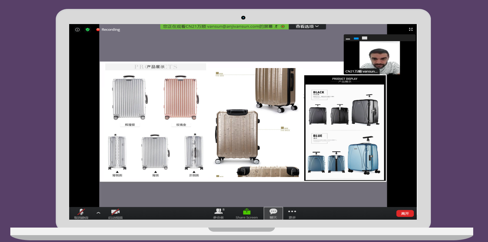Screen dimensions: 488x242
Task: Click the green encryption shield icon
Action: (x=87, y=30)
